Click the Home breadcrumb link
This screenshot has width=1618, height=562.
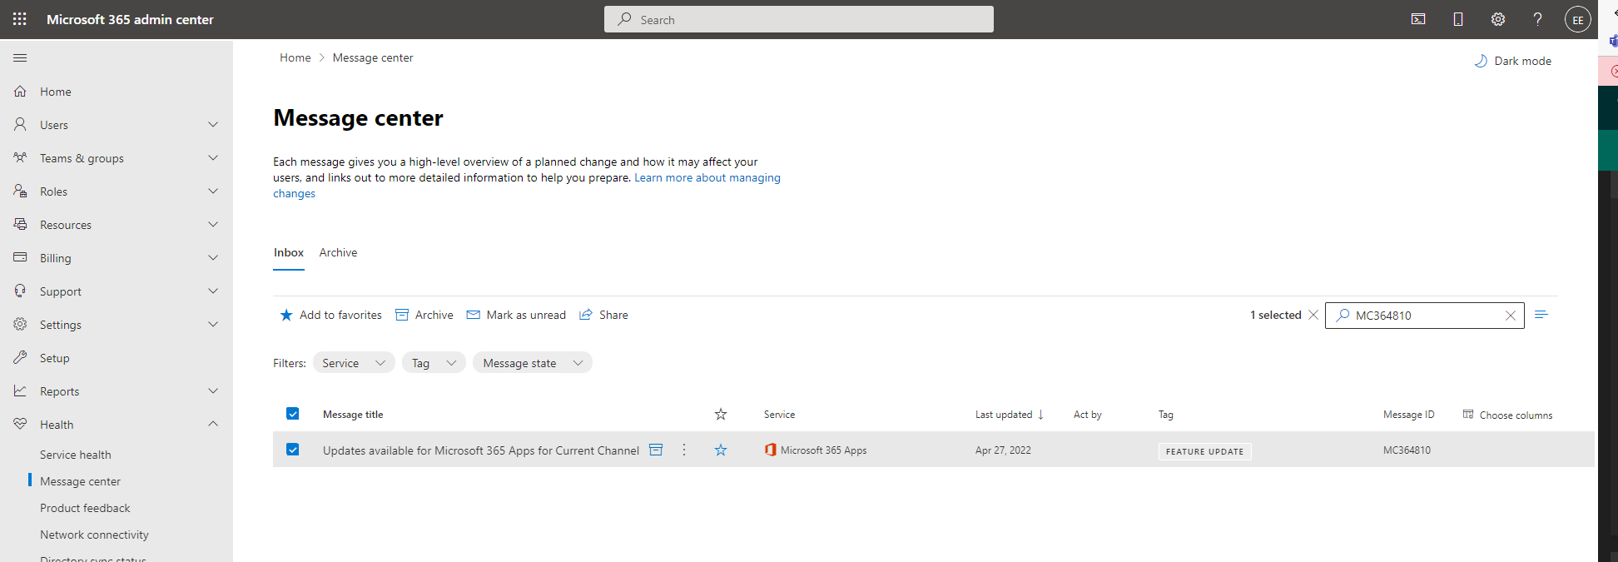pos(295,57)
